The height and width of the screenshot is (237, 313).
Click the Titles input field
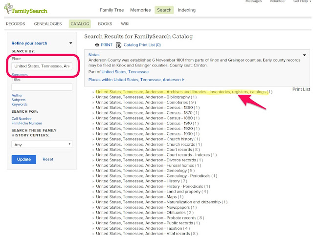click(x=42, y=87)
